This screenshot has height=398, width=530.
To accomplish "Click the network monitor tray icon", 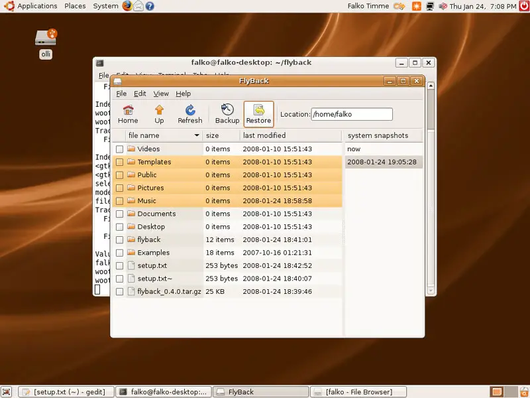I will coord(429,6).
